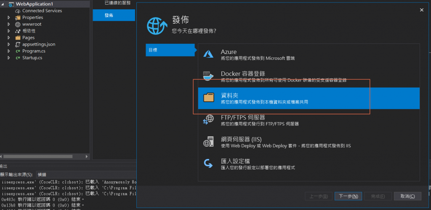Click the Solution Explorer horizontal scrollbar thumb
Screen dimensions: 431x210
[38, 156]
